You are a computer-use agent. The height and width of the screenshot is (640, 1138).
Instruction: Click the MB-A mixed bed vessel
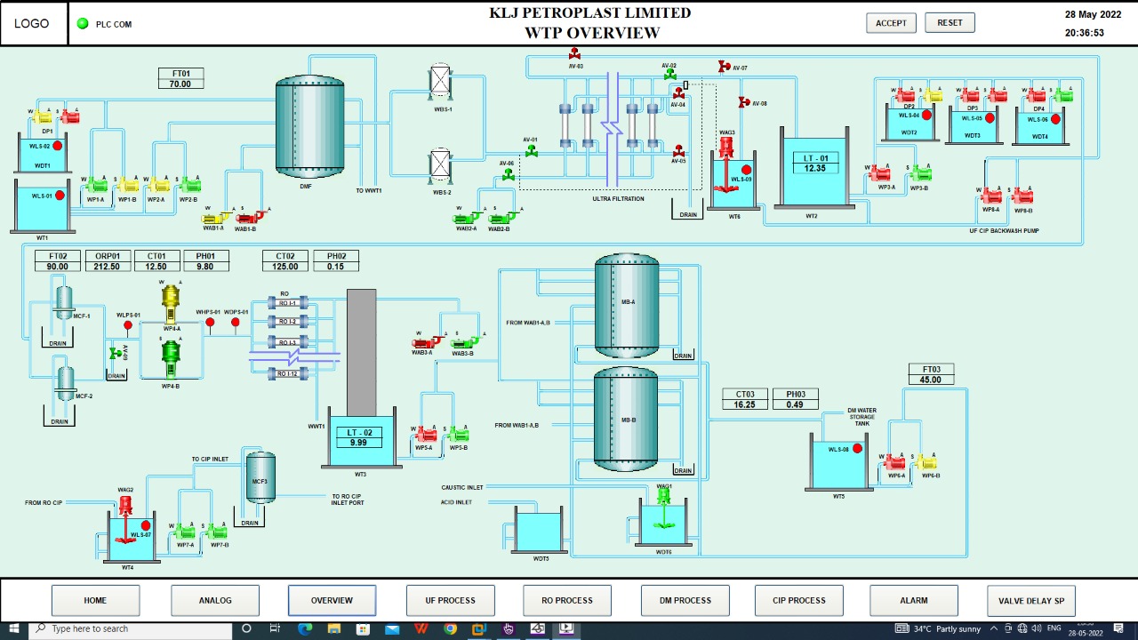tap(627, 307)
